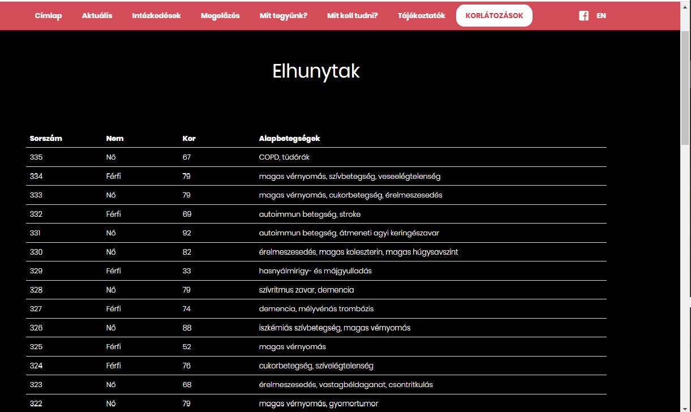Click the Nem column header
This screenshot has height=412, width=691.
(x=115, y=139)
